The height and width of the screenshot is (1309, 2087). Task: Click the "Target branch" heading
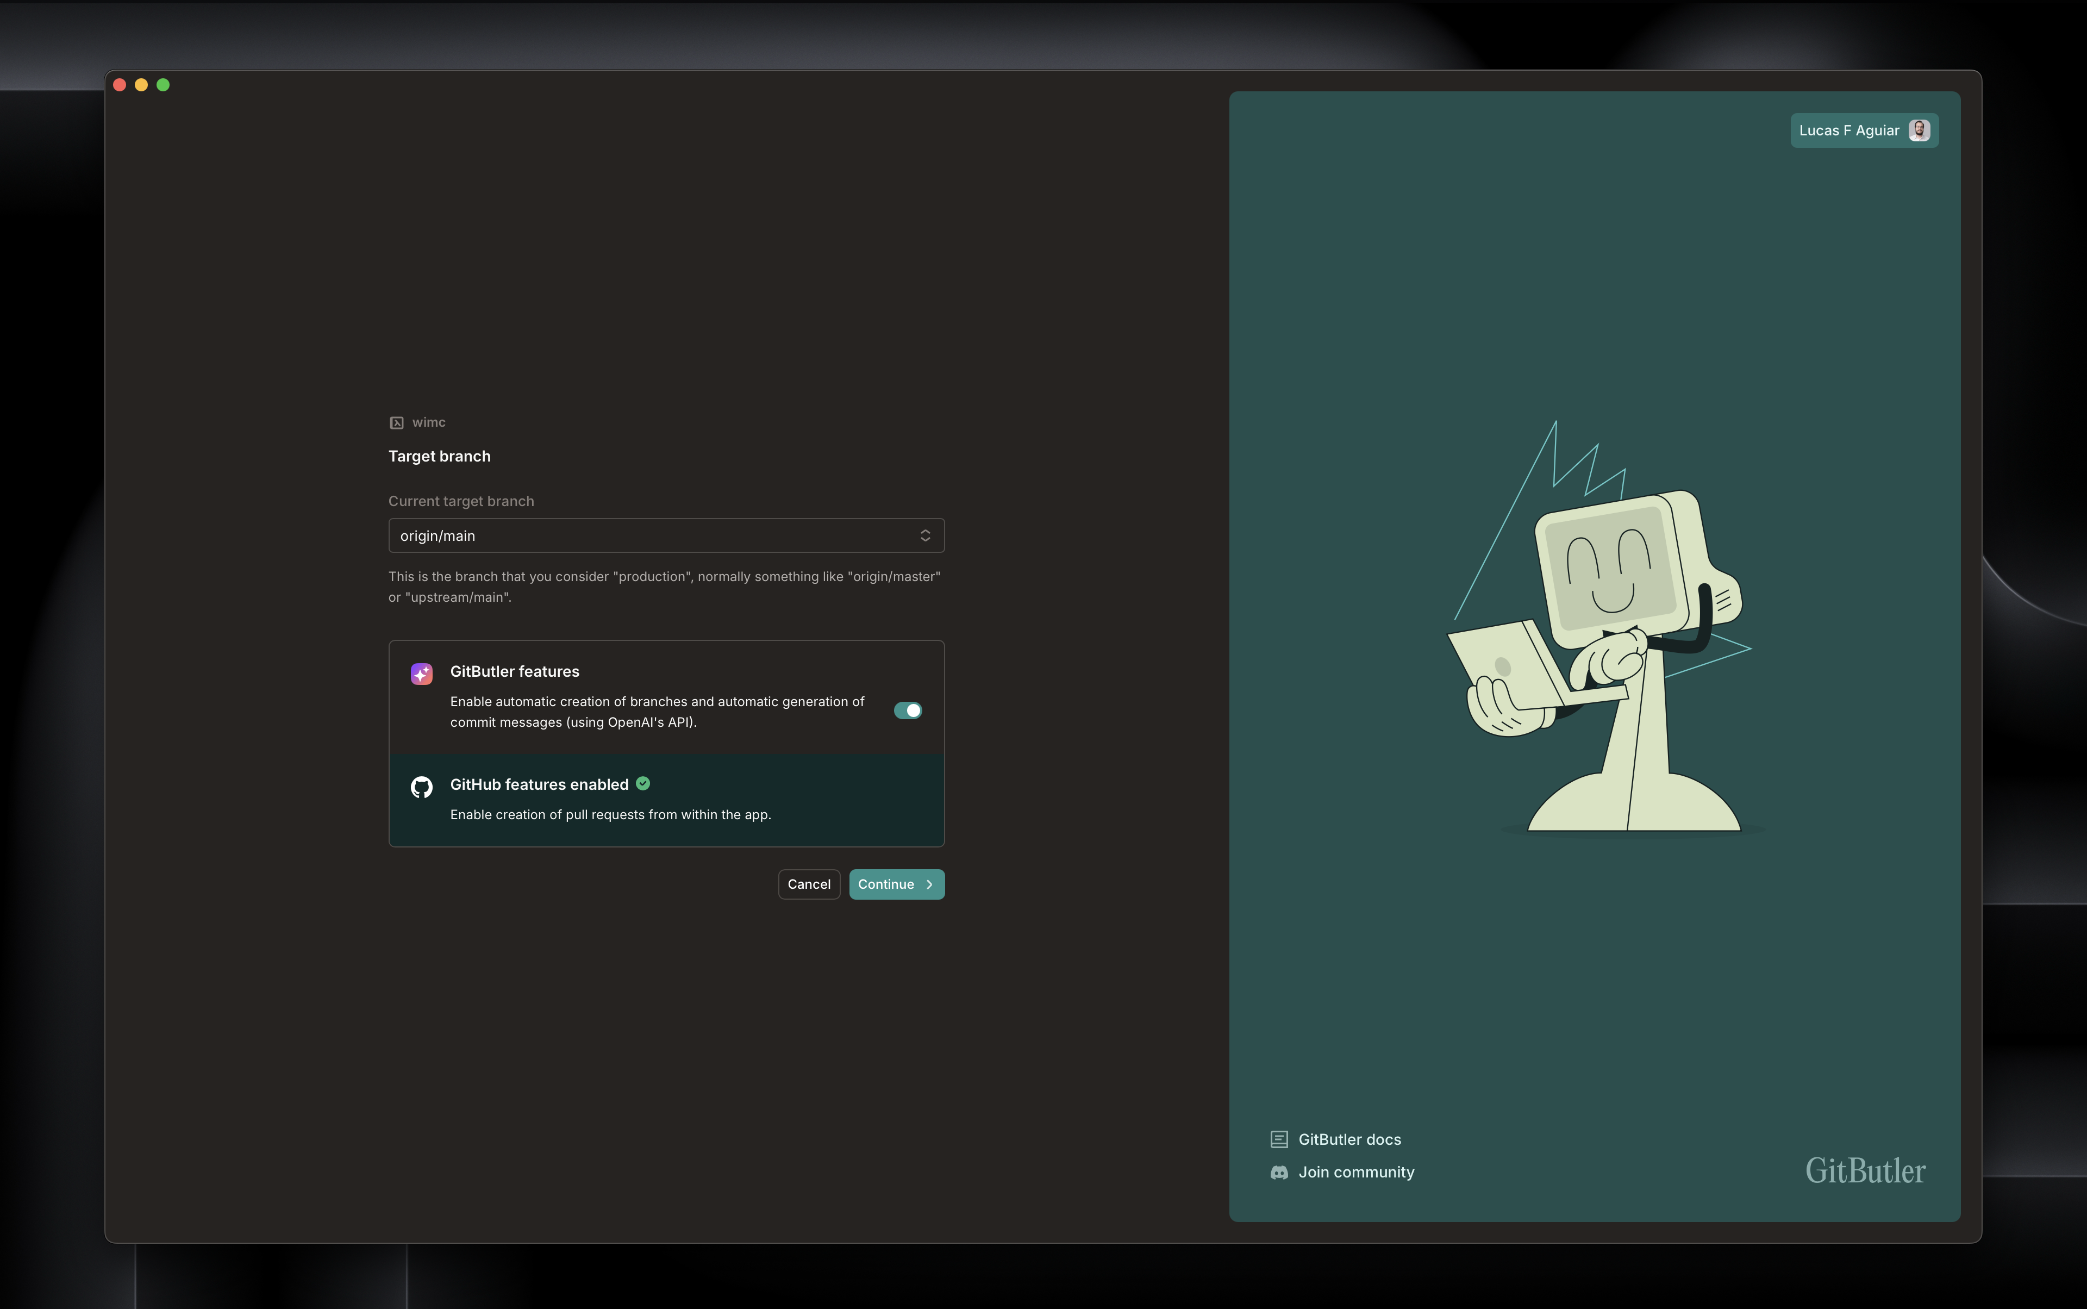439,456
